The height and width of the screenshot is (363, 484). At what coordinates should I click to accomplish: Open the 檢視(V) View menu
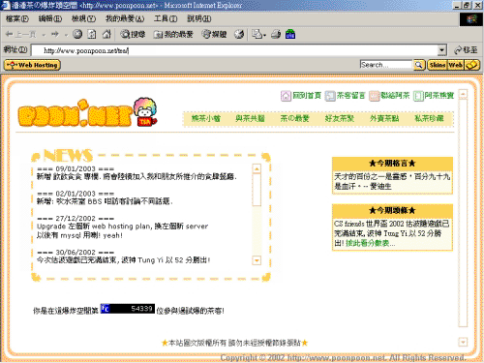click(x=83, y=18)
